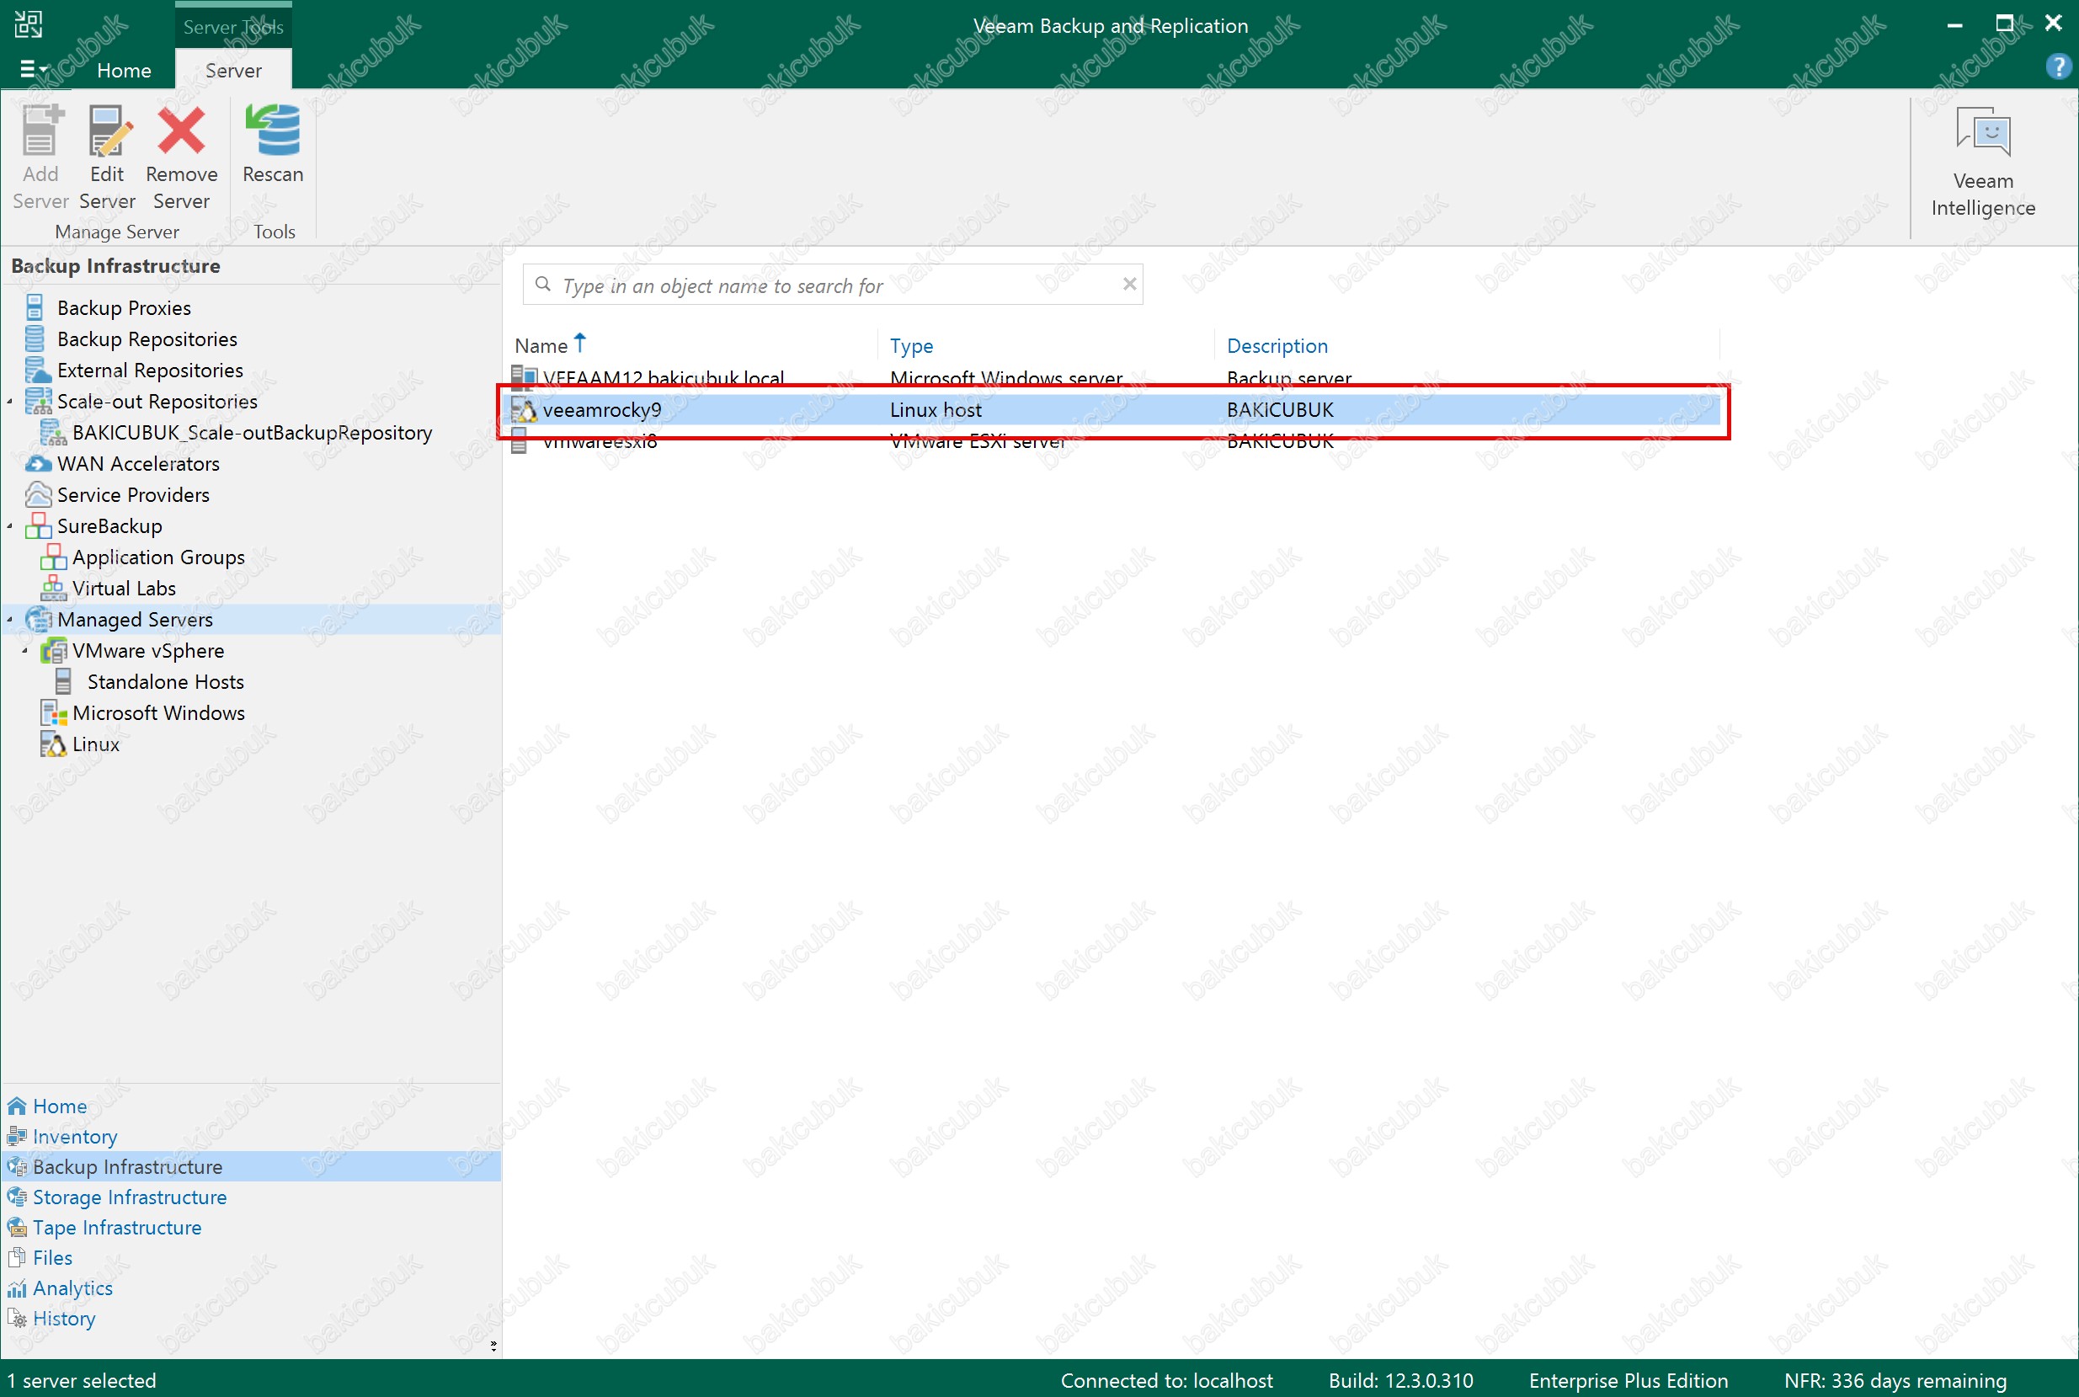Click the Backup Proxies icon in tree
This screenshot has width=2079, height=1397.
point(35,307)
